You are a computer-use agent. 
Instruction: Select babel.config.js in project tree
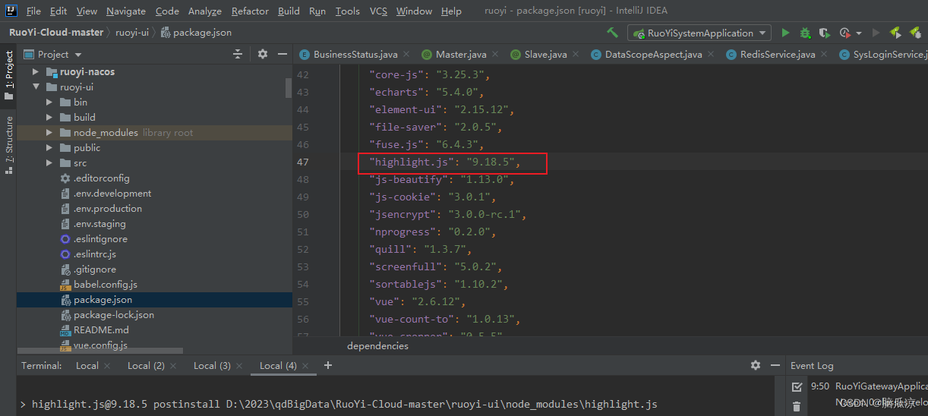click(105, 284)
